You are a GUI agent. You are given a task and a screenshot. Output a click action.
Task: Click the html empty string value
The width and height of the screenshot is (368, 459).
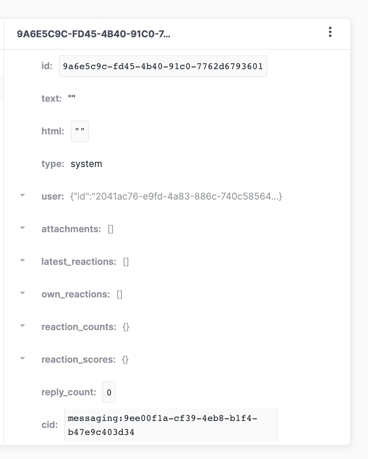[79, 131]
